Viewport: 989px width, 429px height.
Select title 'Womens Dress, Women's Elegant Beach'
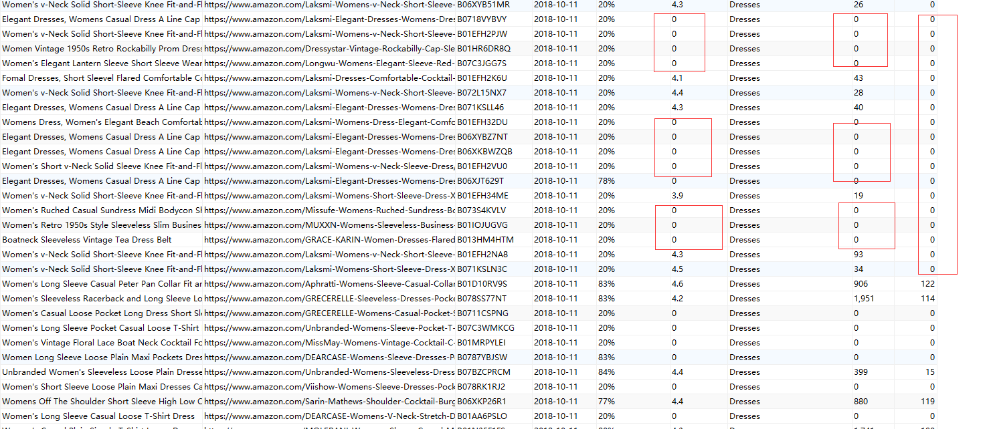102,122
